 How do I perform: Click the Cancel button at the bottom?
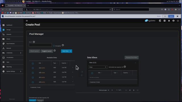[40, 101]
